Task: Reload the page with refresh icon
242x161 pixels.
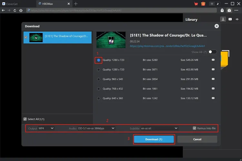Action: coord(15,10)
